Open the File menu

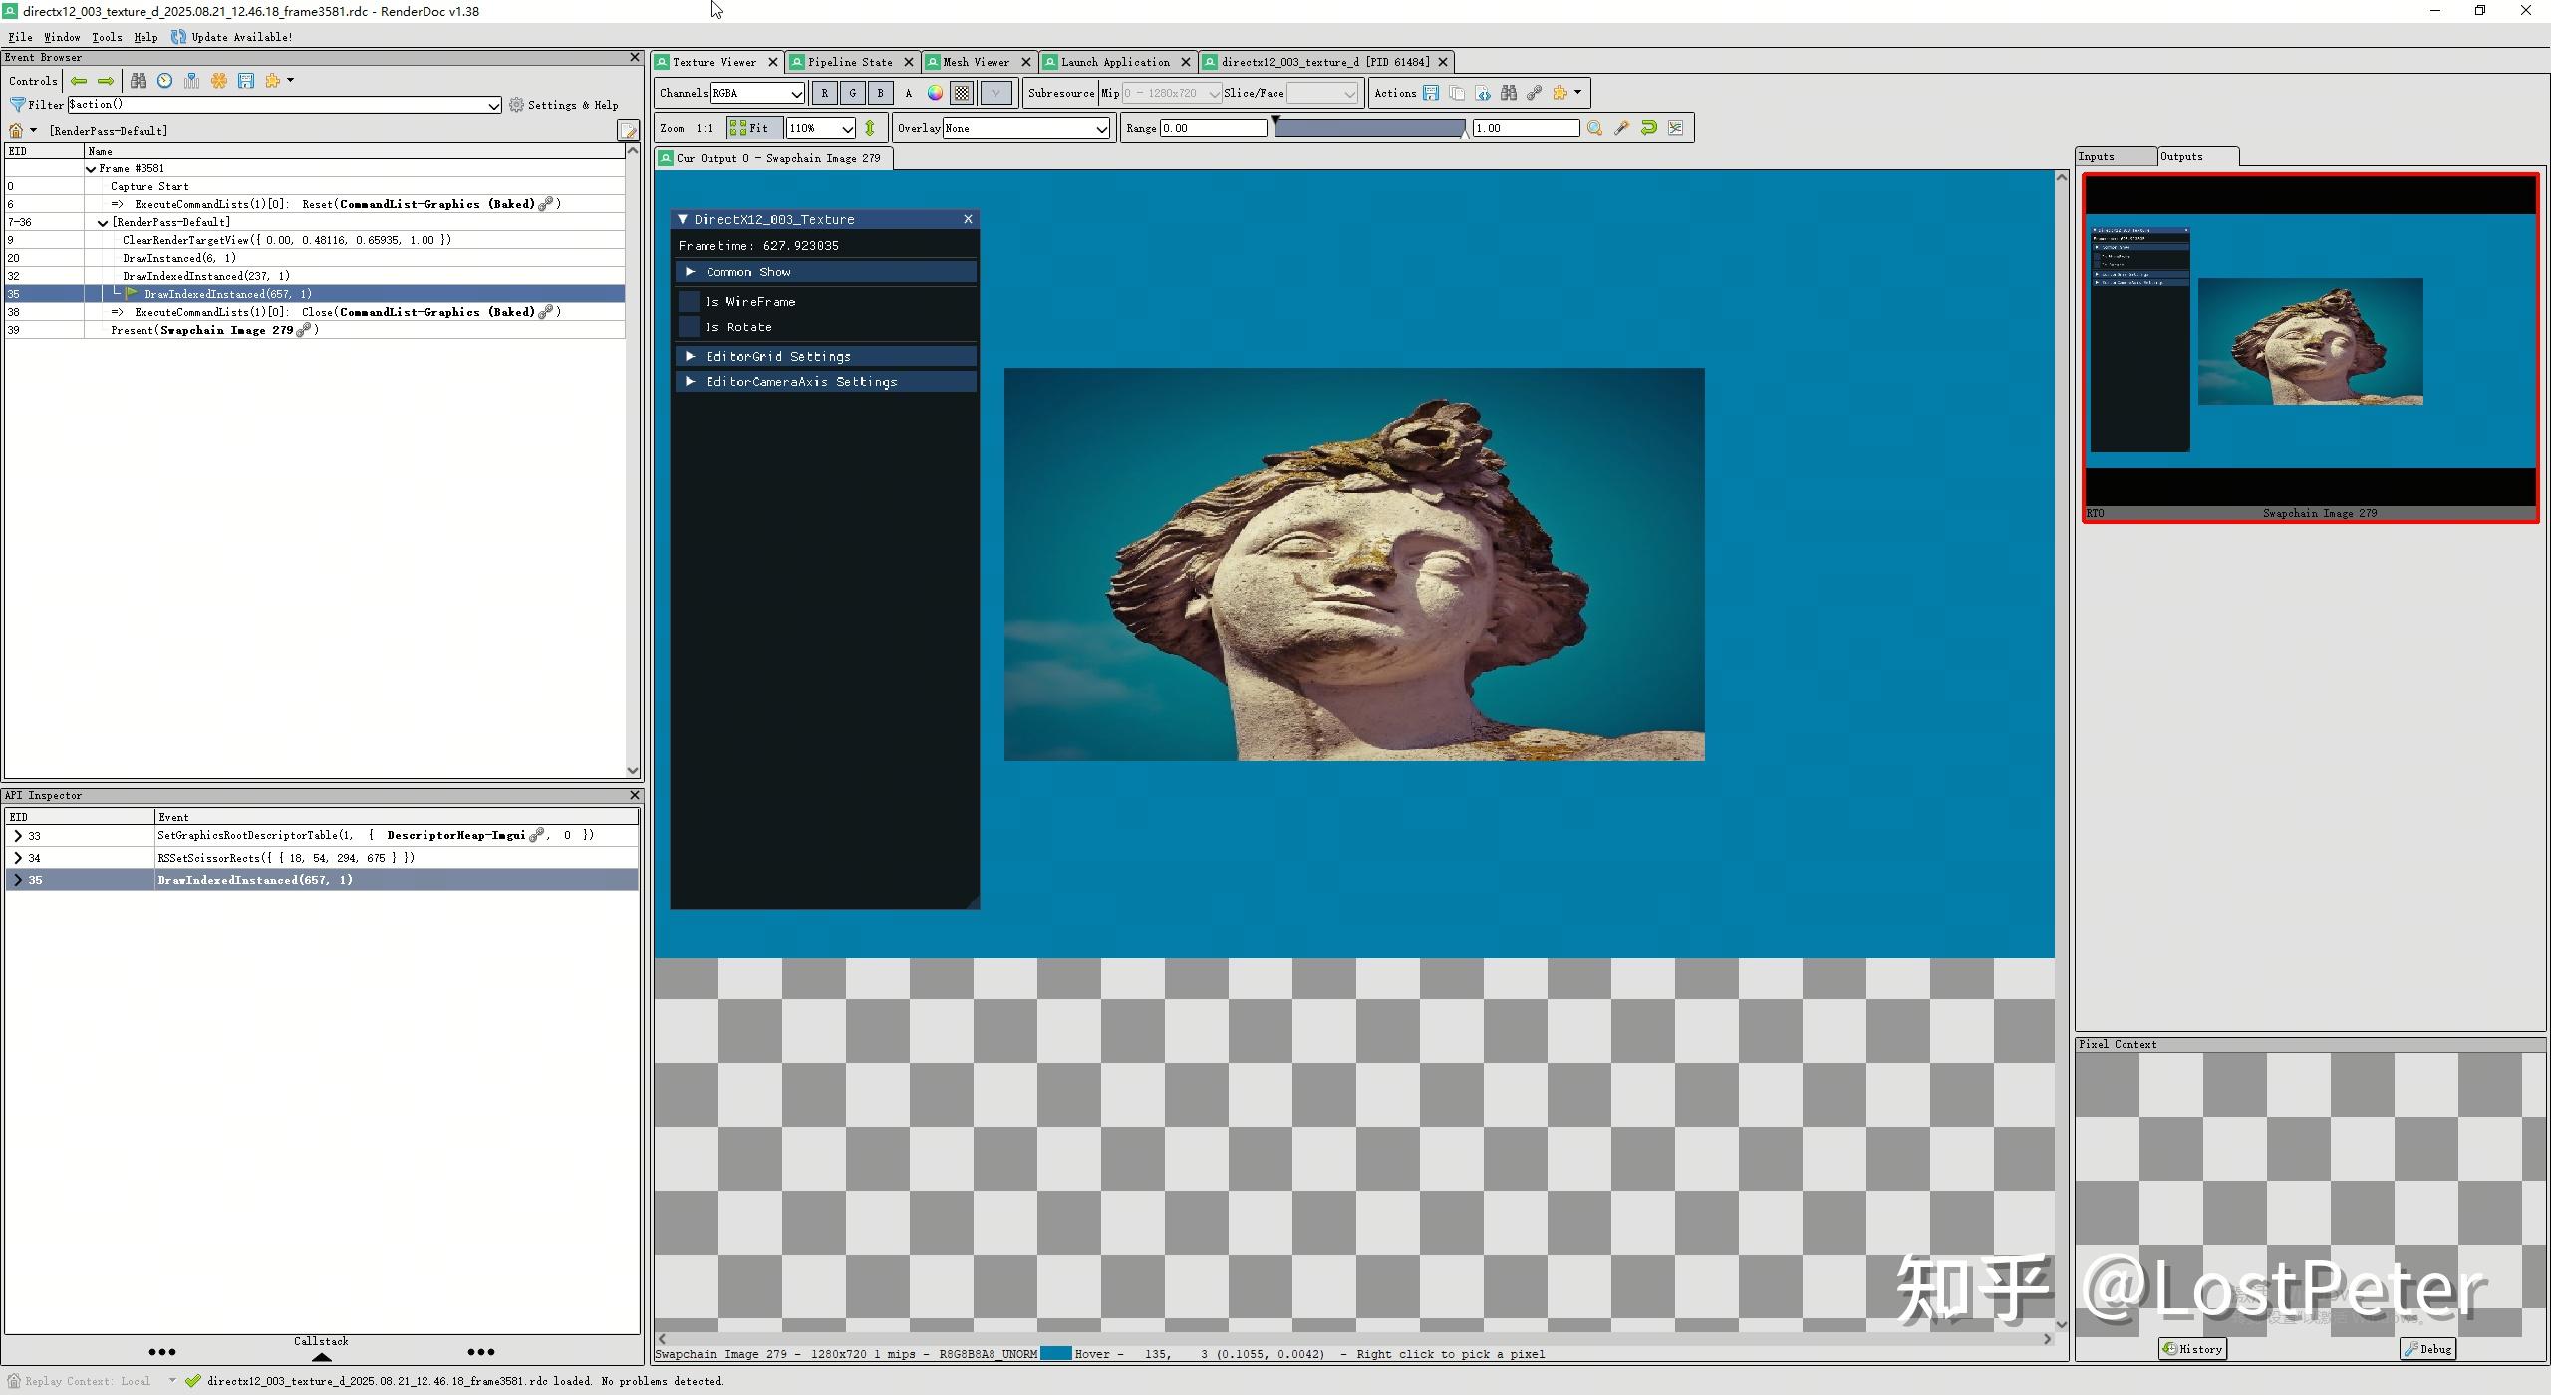[20, 37]
